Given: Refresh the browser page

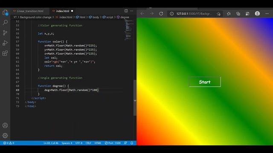Looking at the screenshot, I should point(161,14).
